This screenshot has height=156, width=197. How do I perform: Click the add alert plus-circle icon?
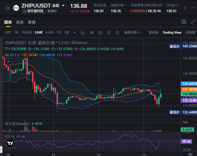109,33
